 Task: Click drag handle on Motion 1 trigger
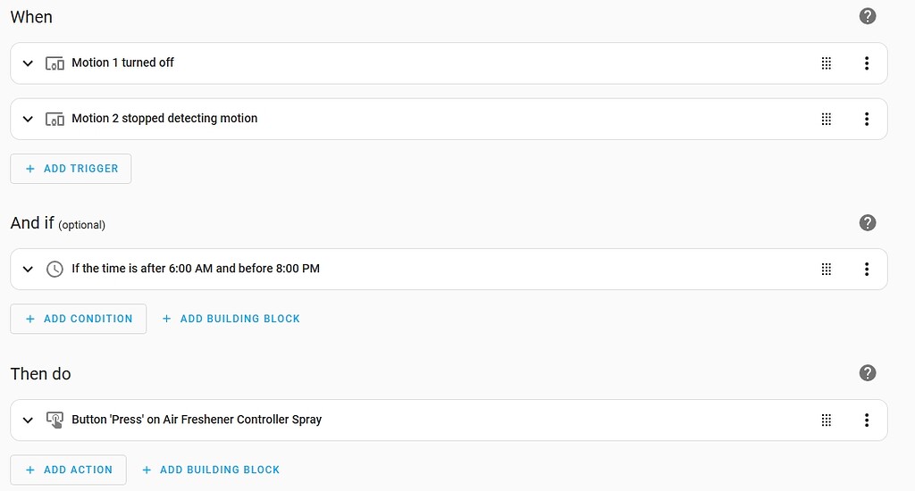827,63
